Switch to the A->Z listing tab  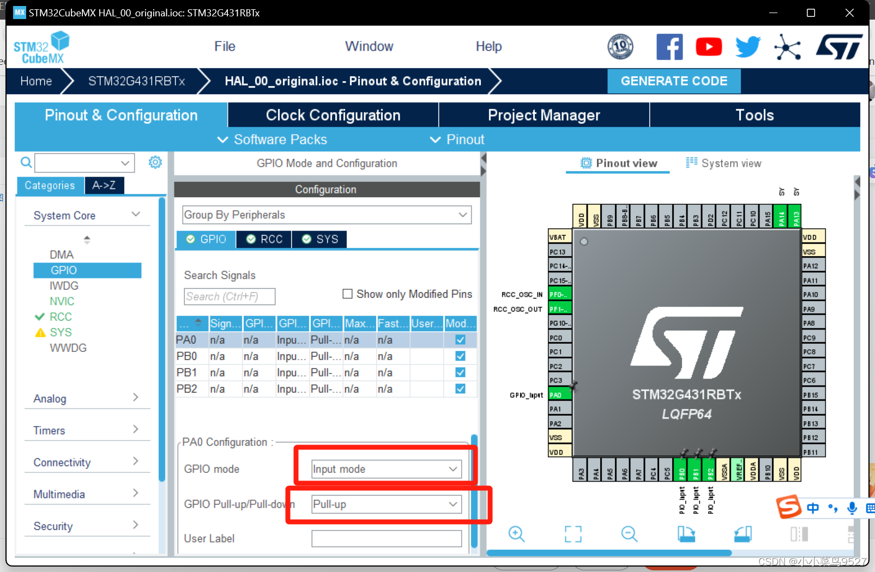tap(104, 186)
